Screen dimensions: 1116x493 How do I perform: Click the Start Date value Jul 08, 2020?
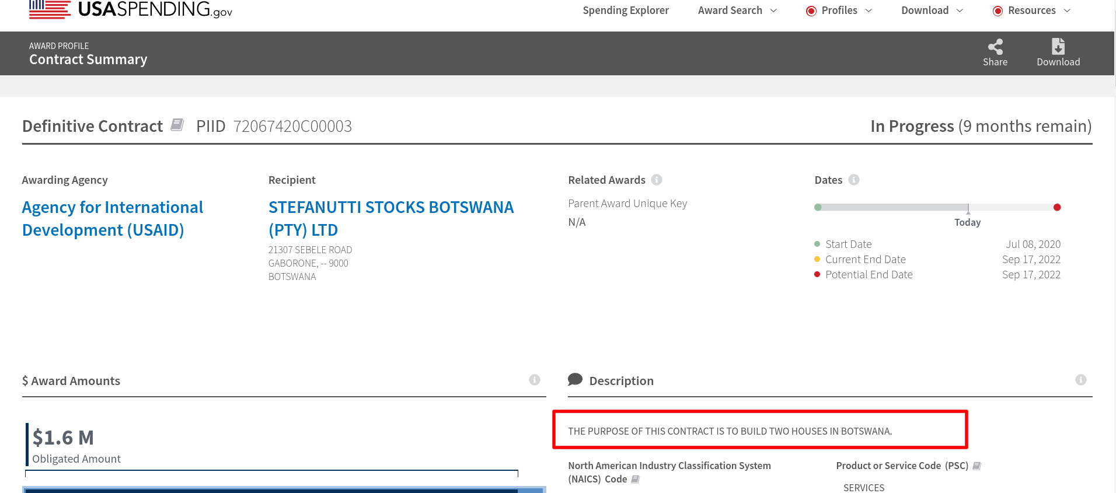click(x=1033, y=244)
